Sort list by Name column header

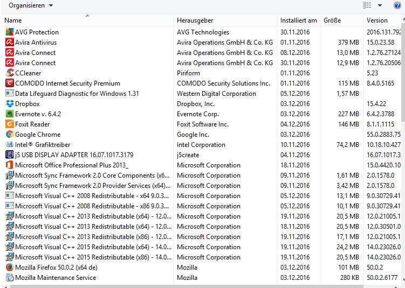click(x=87, y=20)
